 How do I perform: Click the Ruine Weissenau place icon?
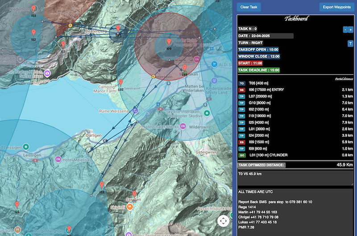(135, 110)
